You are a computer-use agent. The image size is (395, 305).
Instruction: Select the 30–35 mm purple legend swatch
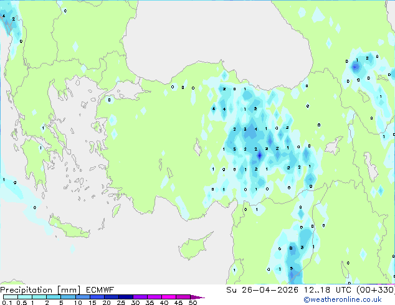[x=140, y=297]
